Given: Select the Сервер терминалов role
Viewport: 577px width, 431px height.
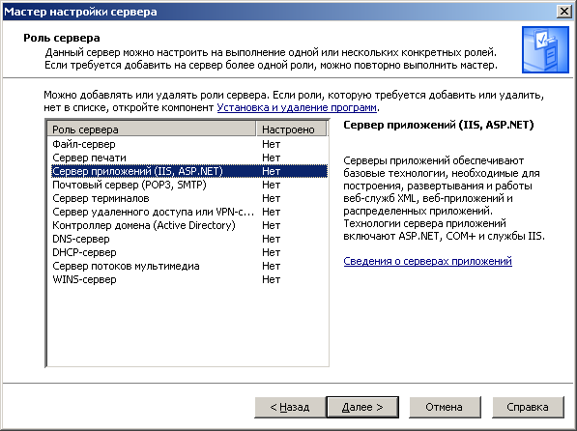Looking at the screenshot, I should [x=188, y=198].
